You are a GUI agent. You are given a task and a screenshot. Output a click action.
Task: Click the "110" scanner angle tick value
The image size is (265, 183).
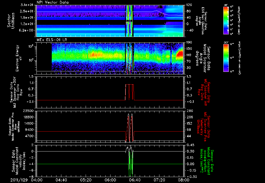point(189,55)
